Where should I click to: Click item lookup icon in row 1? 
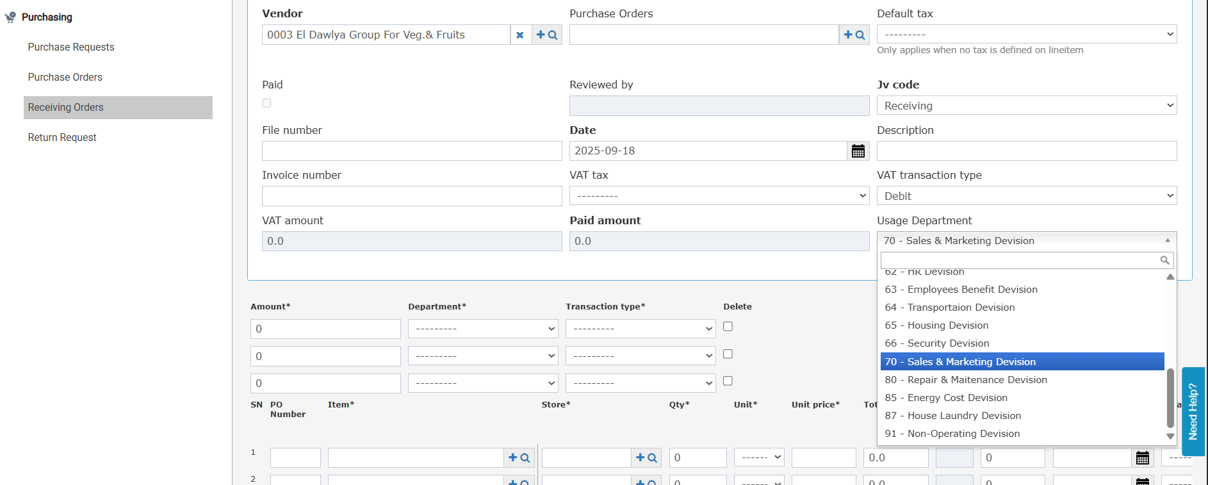point(519,457)
